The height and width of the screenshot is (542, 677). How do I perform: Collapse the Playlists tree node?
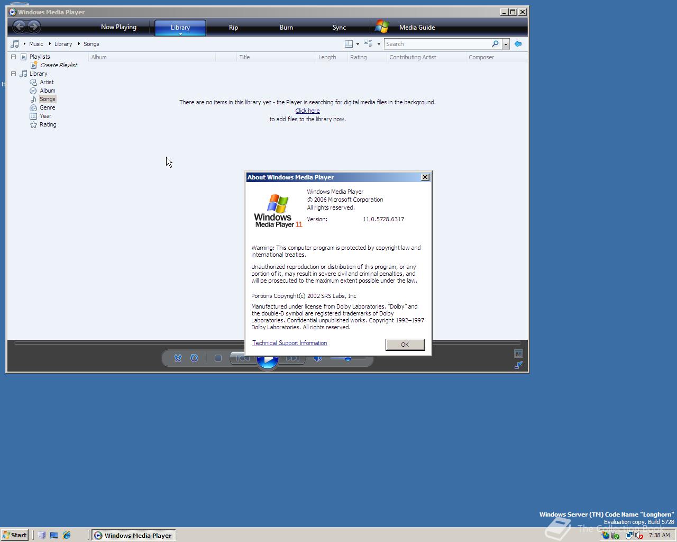[14, 57]
